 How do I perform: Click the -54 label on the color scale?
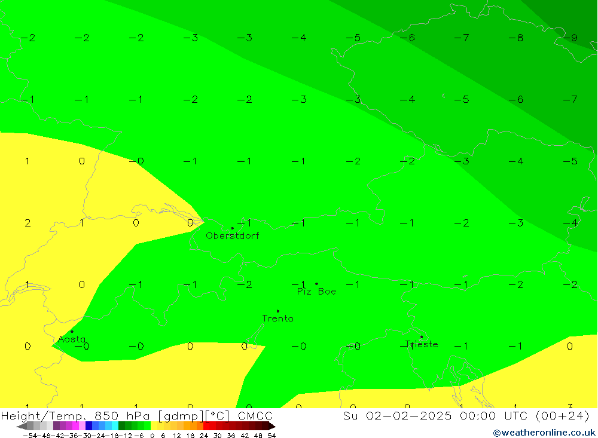tap(30, 436)
